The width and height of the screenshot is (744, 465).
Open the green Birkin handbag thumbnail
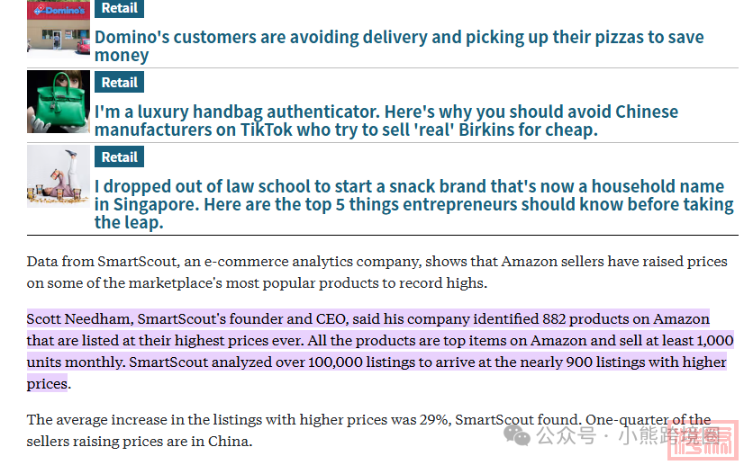(59, 102)
